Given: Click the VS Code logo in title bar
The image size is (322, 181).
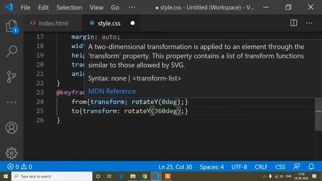Looking at the screenshot, I should 9,8.
